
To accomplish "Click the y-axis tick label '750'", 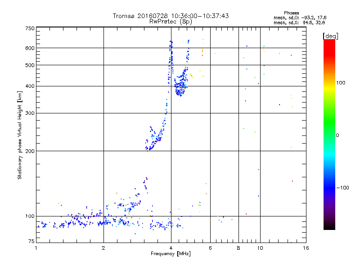I will [x=30, y=28].
